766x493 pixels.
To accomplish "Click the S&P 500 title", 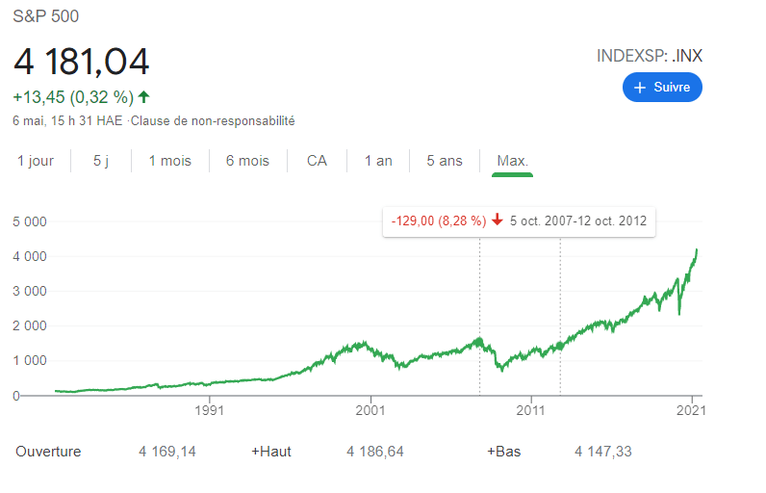I will (46, 16).
